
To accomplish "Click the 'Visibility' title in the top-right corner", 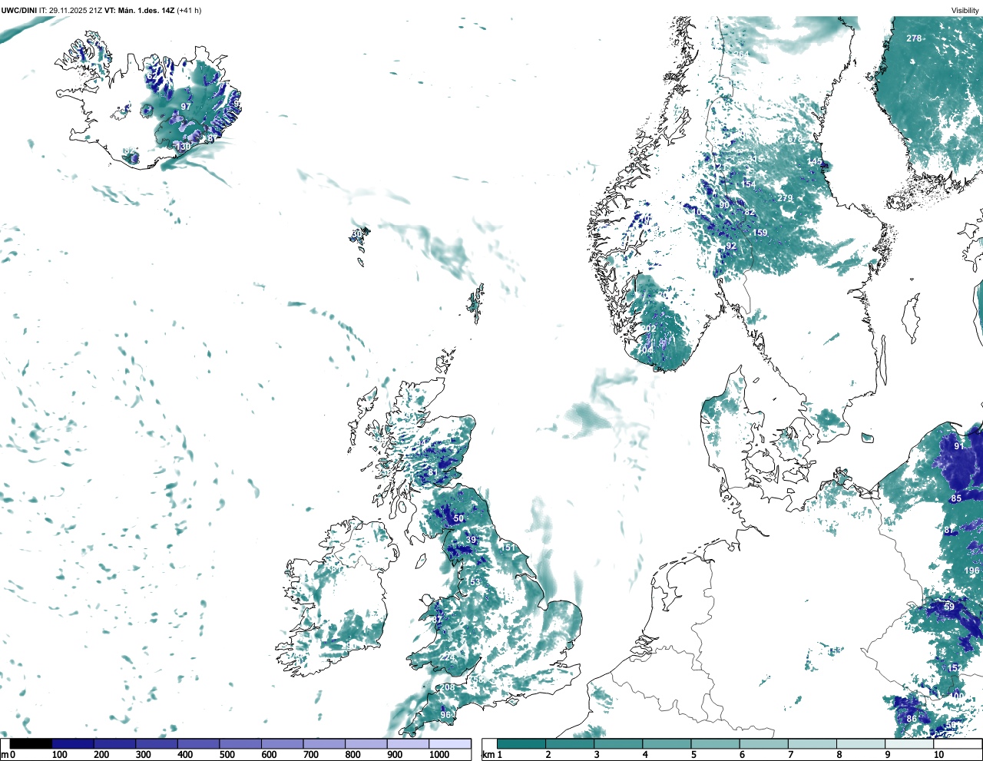I will pyautogui.click(x=965, y=10).
